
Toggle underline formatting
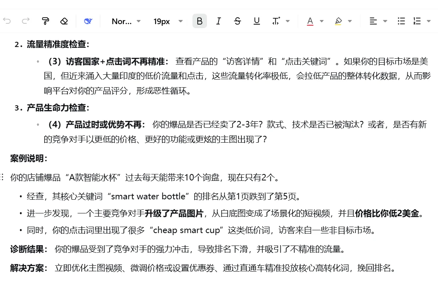[x=256, y=21]
